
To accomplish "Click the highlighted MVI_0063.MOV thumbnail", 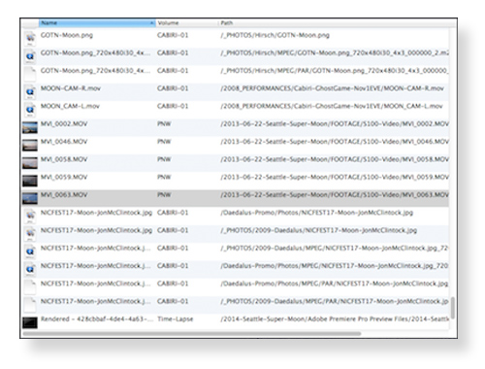I will click(x=30, y=198).
